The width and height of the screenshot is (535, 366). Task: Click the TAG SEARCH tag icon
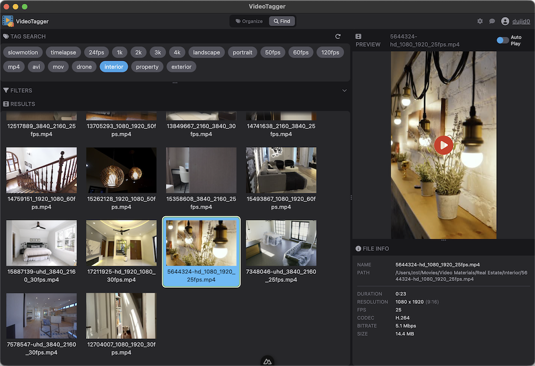point(6,36)
